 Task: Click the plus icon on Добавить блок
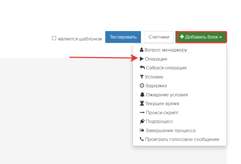pos(182,37)
